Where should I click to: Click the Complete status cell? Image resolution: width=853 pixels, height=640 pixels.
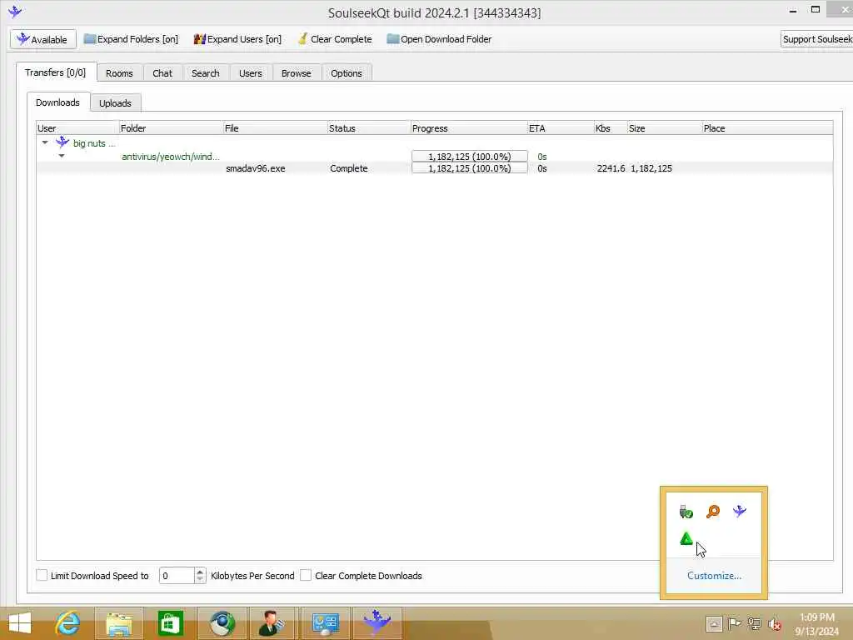pyautogui.click(x=349, y=168)
